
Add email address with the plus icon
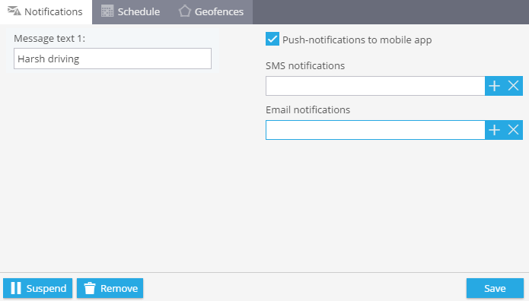tap(494, 130)
